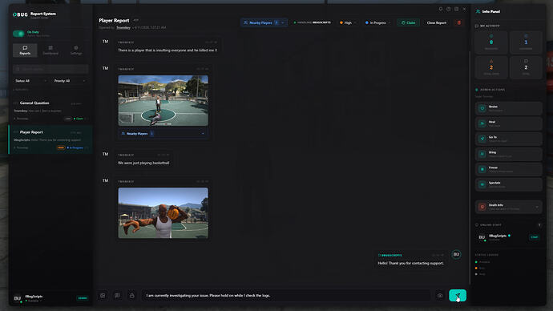Click the BU avatar beside the support reply
The width and height of the screenshot is (553, 311).
pyautogui.click(x=456, y=254)
